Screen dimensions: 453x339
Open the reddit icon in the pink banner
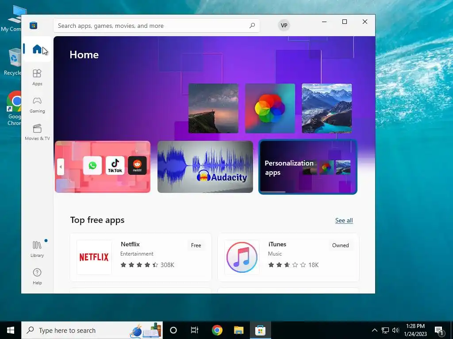pos(137,166)
